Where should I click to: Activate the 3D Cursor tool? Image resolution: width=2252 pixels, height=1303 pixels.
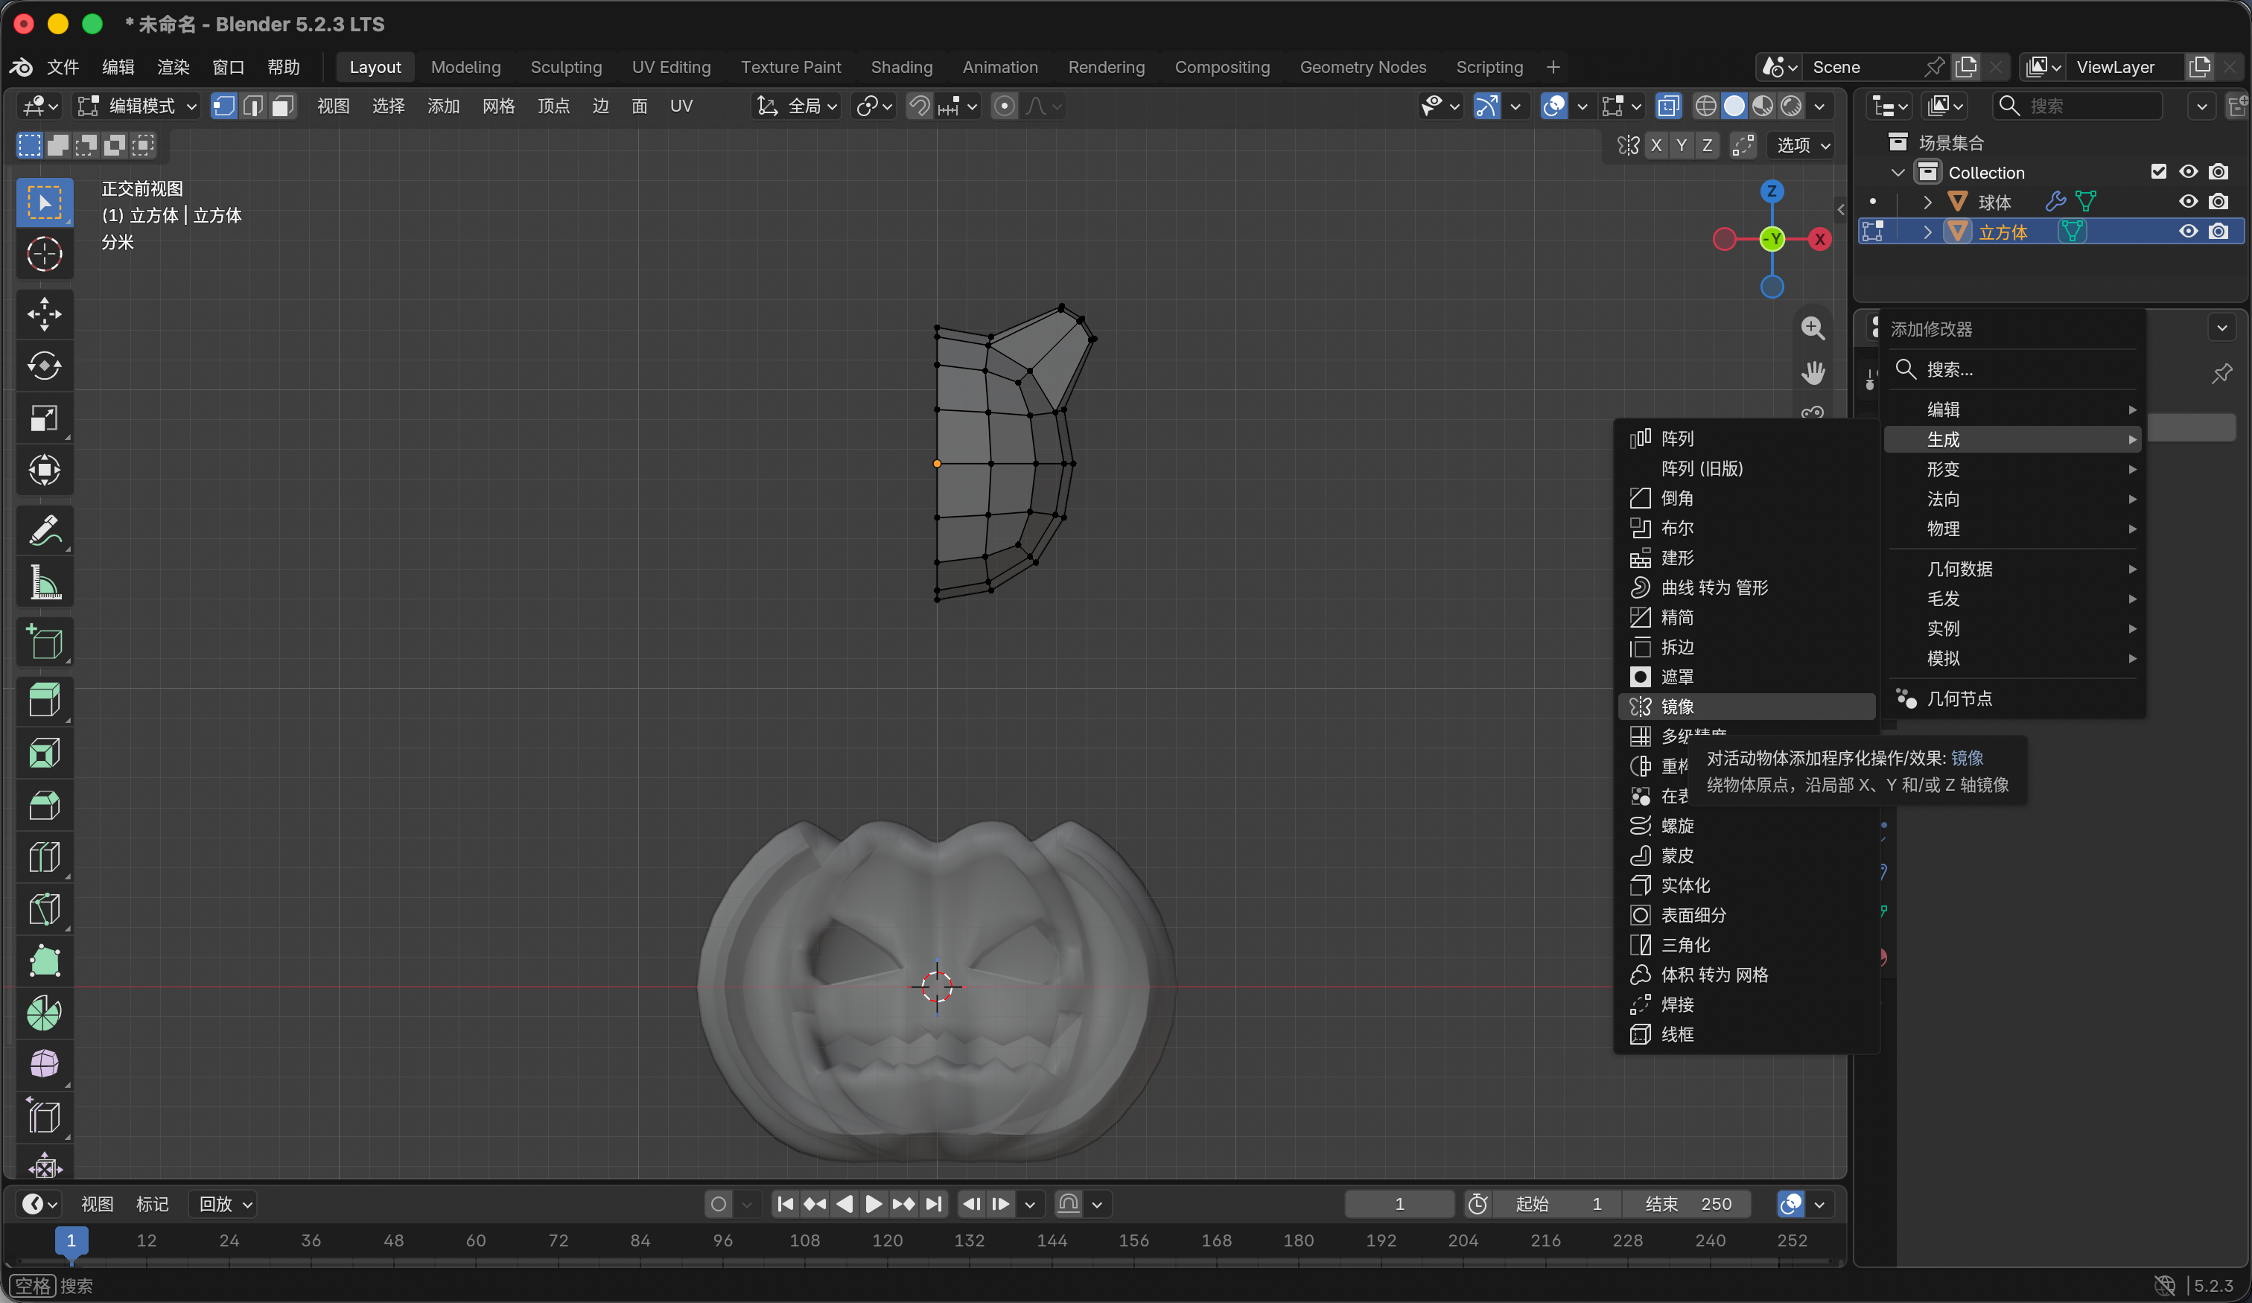44,254
